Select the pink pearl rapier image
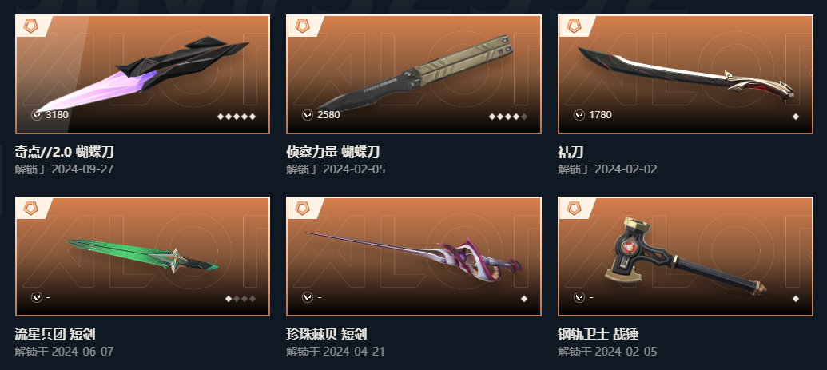 click(414, 256)
